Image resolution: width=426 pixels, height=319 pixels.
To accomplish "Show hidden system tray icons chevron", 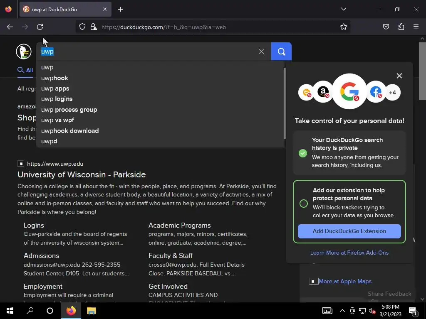I will pos(342,311).
